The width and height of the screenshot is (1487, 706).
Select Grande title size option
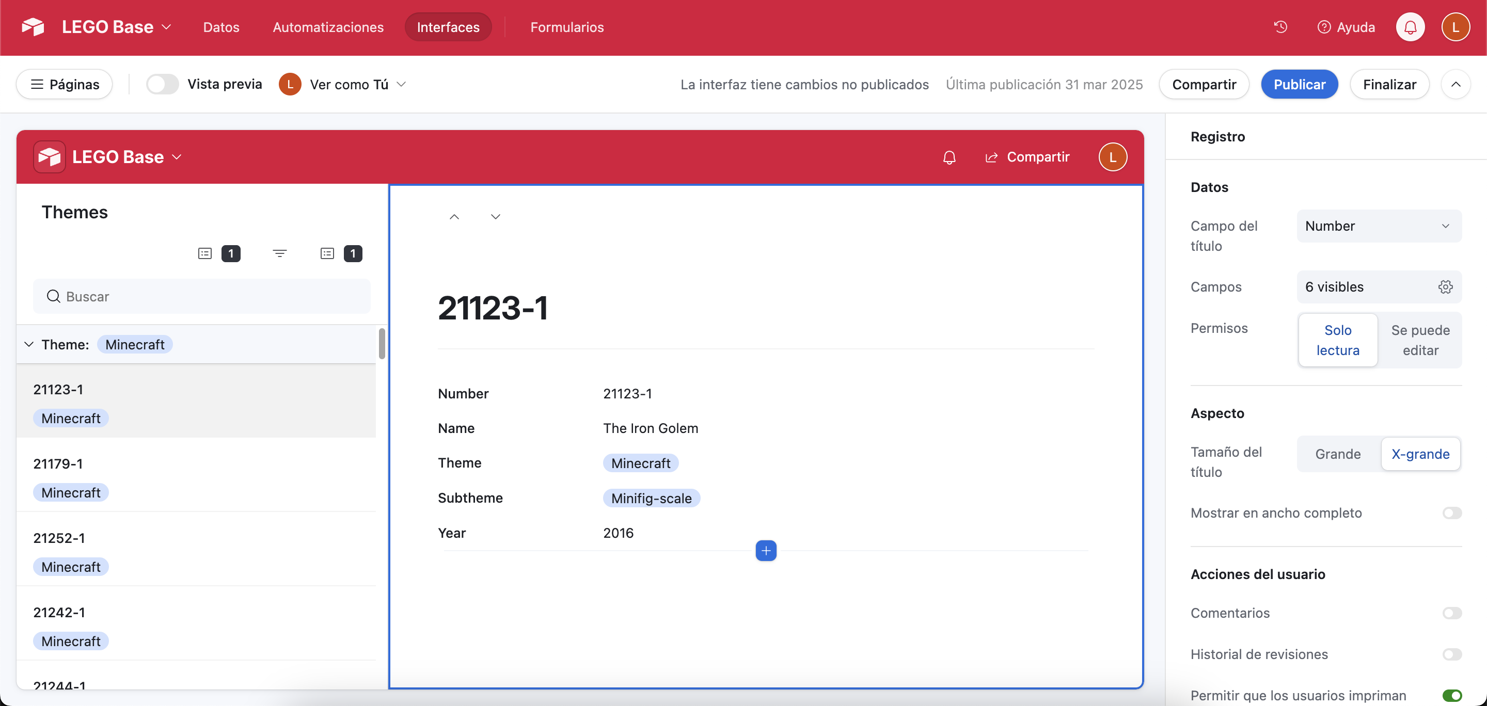tap(1337, 455)
